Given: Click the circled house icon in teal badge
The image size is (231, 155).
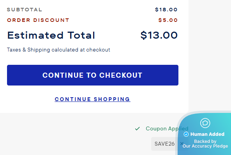Looking at the screenshot, I should point(205,123).
